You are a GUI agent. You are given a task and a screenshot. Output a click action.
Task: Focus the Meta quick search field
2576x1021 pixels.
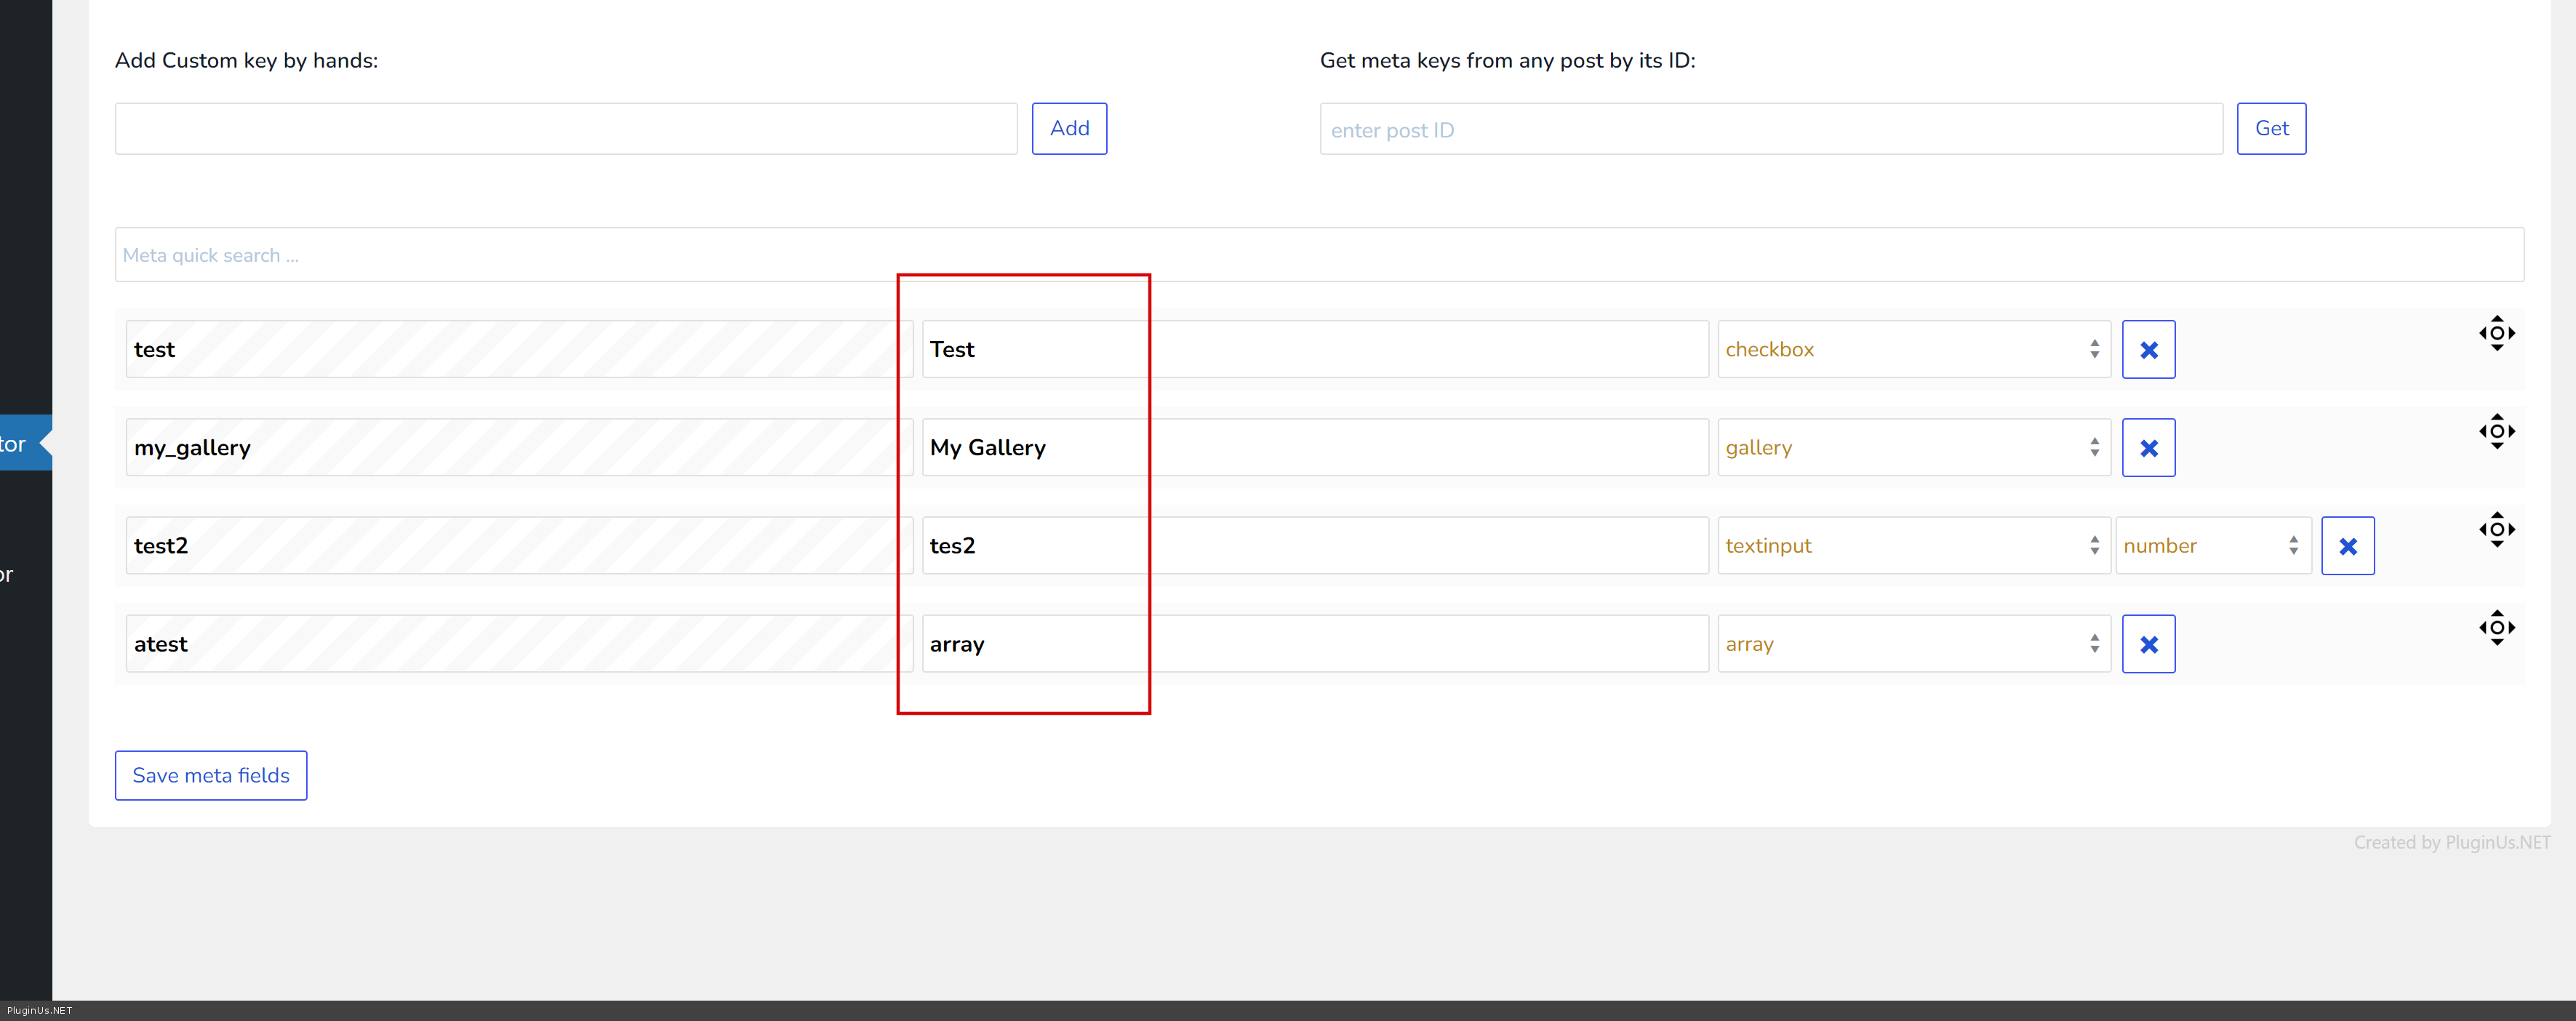1318,255
